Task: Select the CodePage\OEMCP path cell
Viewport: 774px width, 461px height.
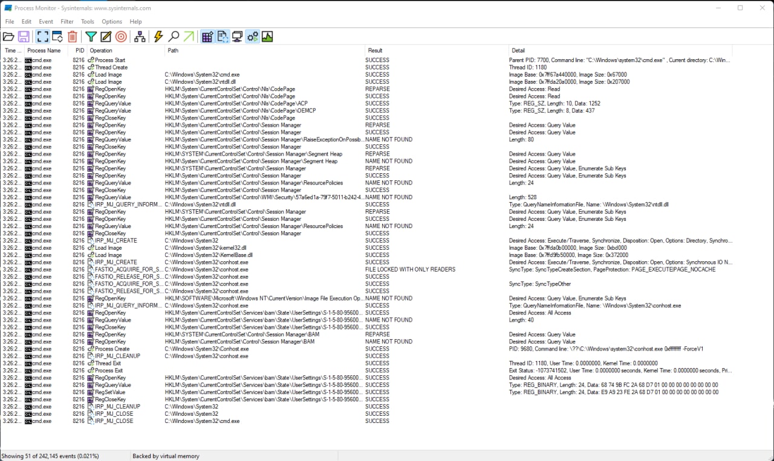Action: pos(240,111)
